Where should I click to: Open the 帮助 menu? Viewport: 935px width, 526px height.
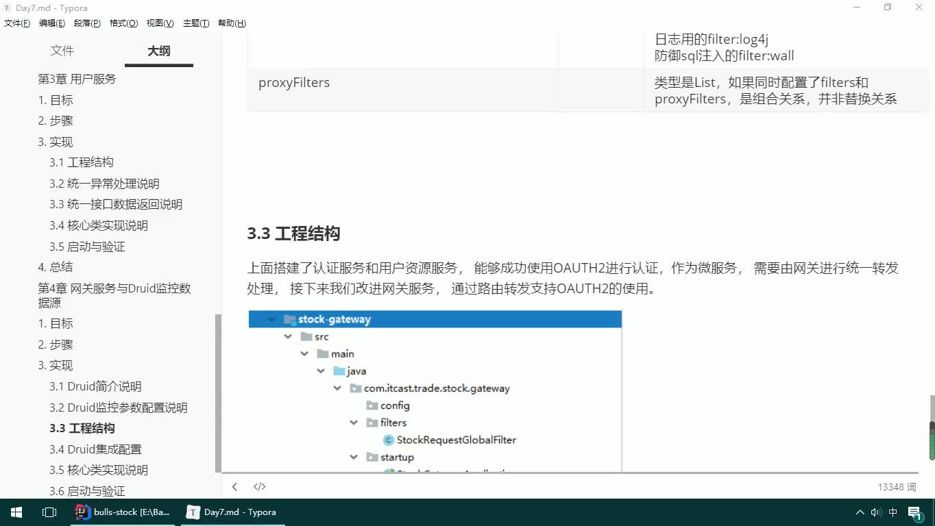(x=232, y=23)
